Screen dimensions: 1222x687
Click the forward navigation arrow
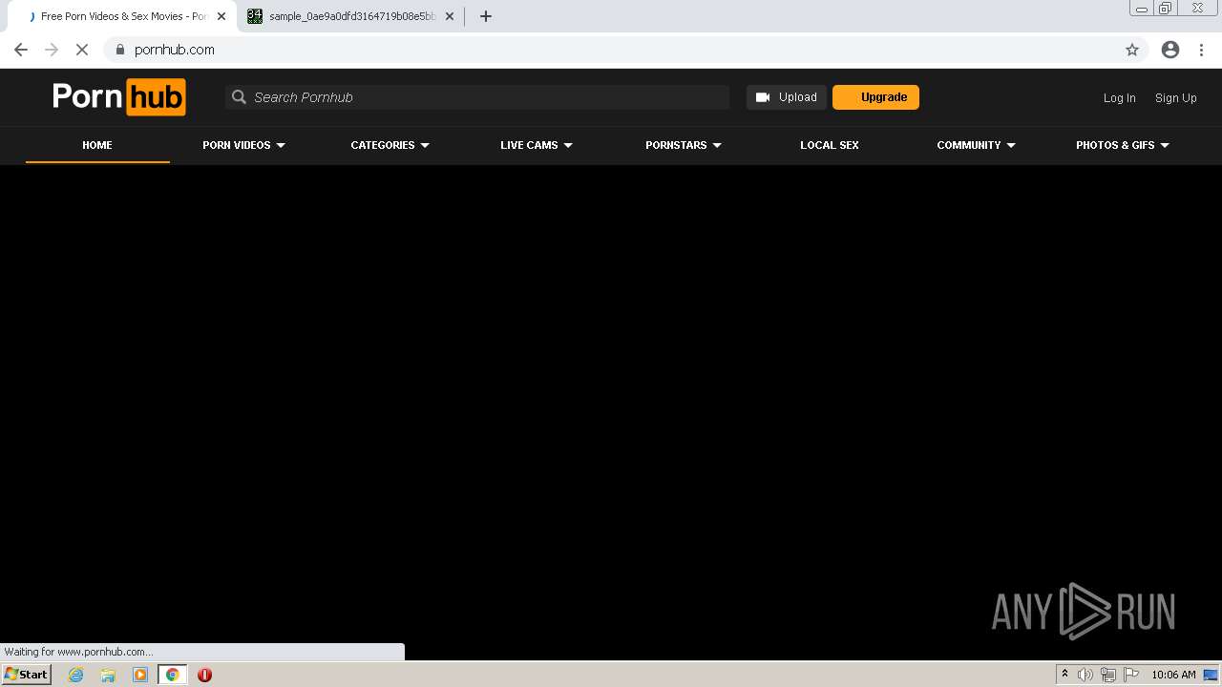point(52,50)
